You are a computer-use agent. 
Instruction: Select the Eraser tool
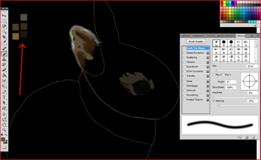[x=4, y=70]
